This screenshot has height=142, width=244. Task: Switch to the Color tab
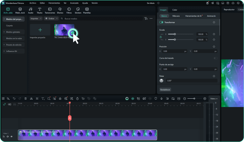[x=175, y=10]
